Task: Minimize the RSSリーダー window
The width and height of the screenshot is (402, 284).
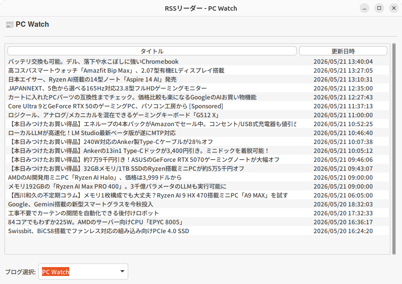Action: pos(364,8)
